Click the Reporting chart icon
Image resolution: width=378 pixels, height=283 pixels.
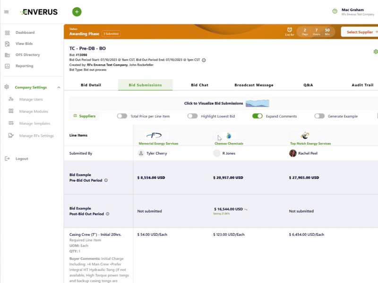pyautogui.click(x=7, y=66)
